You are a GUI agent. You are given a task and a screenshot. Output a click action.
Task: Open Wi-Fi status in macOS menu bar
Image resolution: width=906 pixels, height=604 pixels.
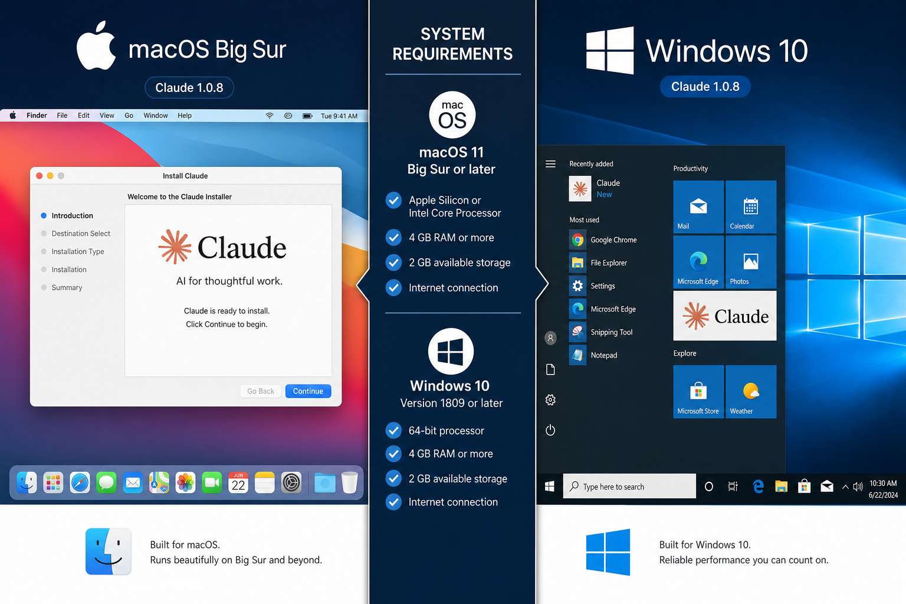point(270,116)
